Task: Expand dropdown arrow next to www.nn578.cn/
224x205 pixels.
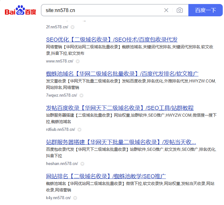Action: (78, 61)
